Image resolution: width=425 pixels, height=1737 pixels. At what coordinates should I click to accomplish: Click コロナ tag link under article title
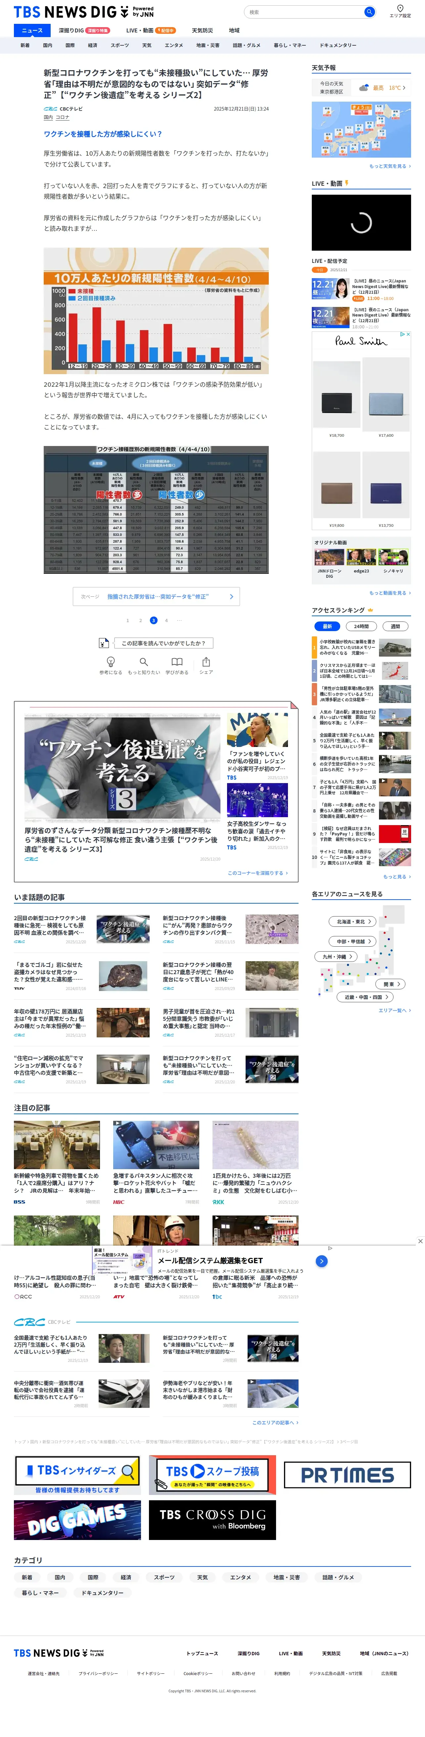[x=62, y=117]
